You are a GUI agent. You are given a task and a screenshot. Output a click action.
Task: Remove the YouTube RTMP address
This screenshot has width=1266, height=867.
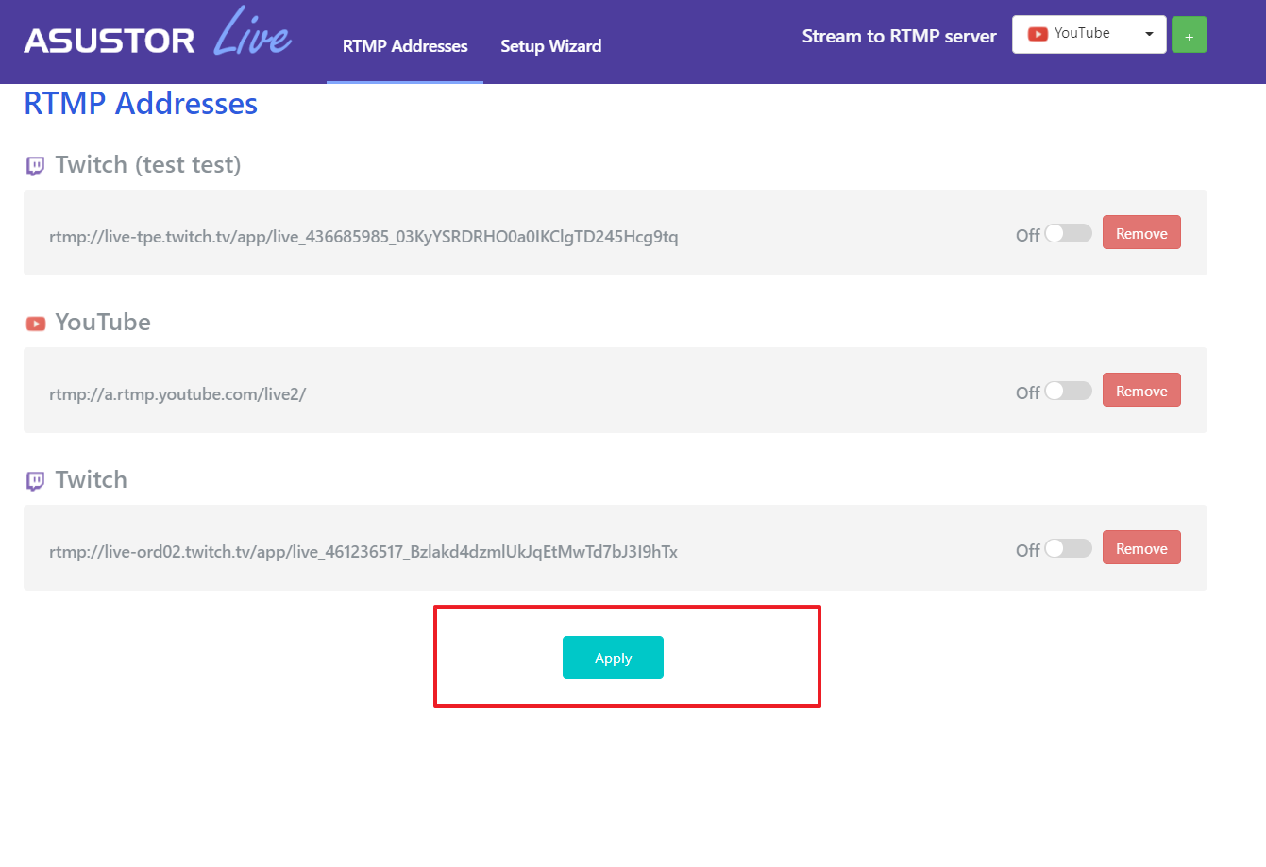click(1141, 391)
